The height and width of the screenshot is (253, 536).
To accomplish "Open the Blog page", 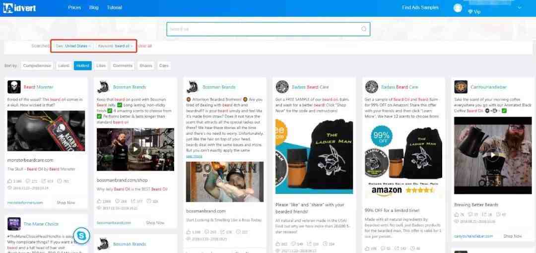I will (x=94, y=7).
